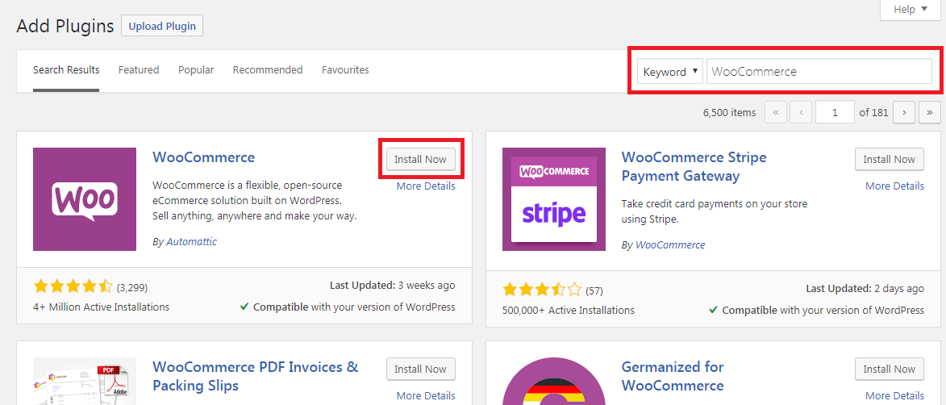Open More Details for WooCommerce
This screenshot has height=405, width=946.
[426, 186]
